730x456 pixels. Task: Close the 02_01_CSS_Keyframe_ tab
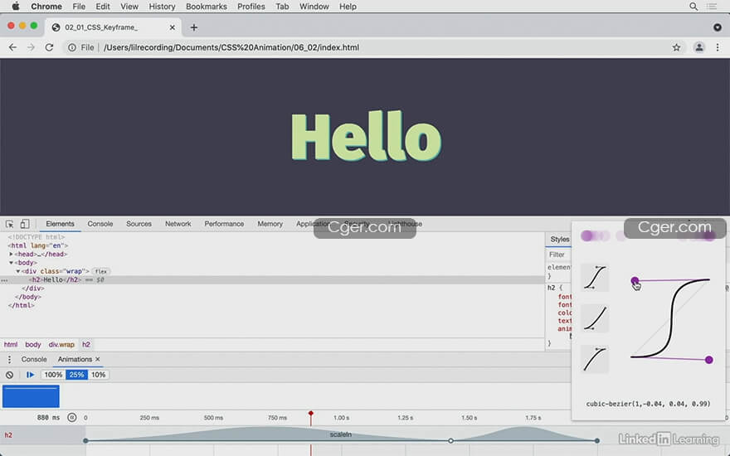[x=173, y=27]
